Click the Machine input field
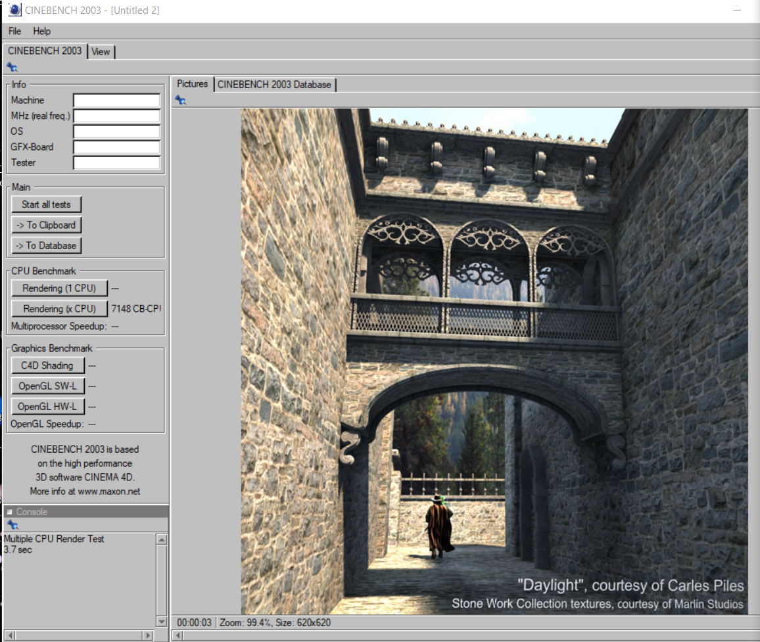This screenshot has width=760, height=642. pos(116,101)
